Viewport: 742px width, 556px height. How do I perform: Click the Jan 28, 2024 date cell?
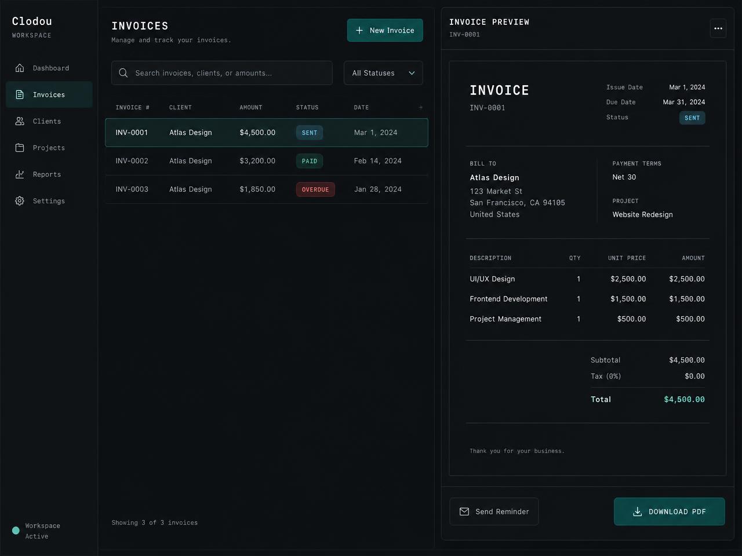tap(378, 189)
